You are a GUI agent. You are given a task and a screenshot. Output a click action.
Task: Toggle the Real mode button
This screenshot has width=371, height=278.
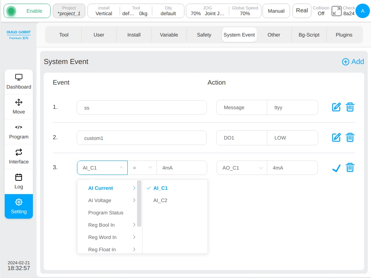point(302,10)
